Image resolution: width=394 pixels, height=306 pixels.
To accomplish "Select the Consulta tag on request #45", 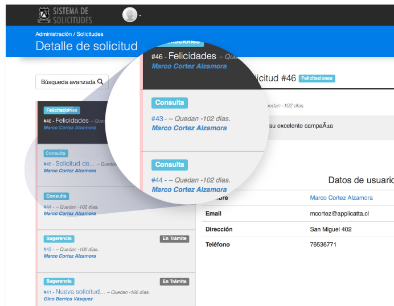I will click(x=56, y=153).
